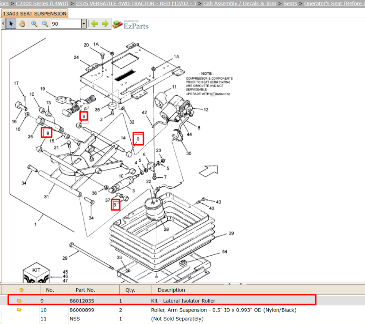Click callout 24 in the diagram

click(76, 57)
